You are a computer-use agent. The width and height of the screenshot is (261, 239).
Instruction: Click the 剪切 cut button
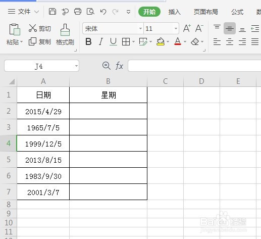(x=40, y=28)
